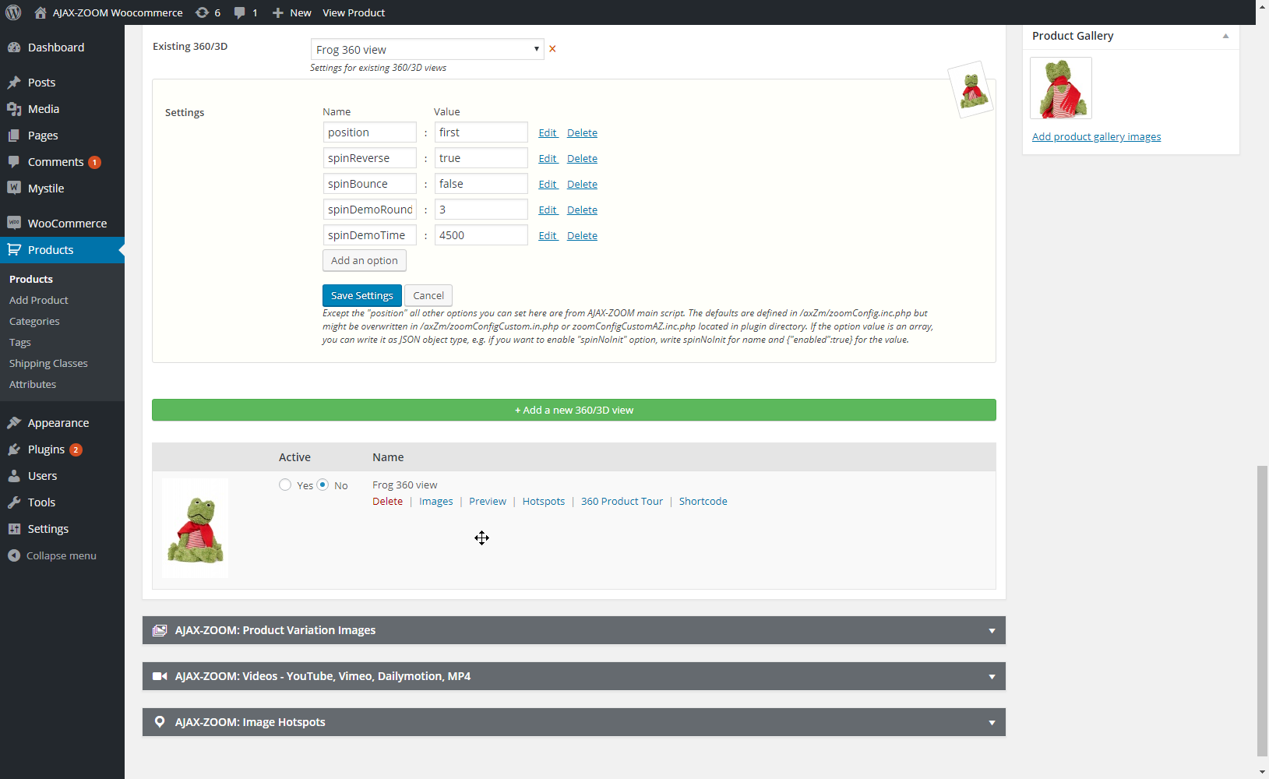Open Attributes submenu item

(x=33, y=384)
